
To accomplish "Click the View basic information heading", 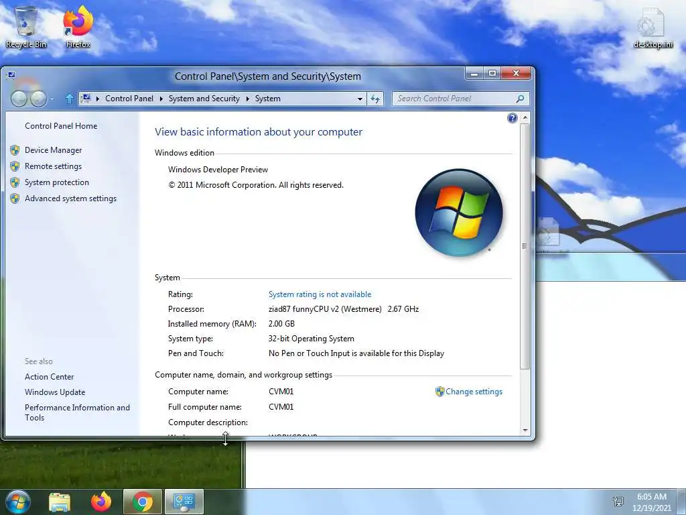I will (x=259, y=132).
